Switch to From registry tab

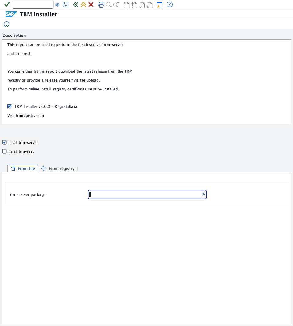[x=58, y=168]
